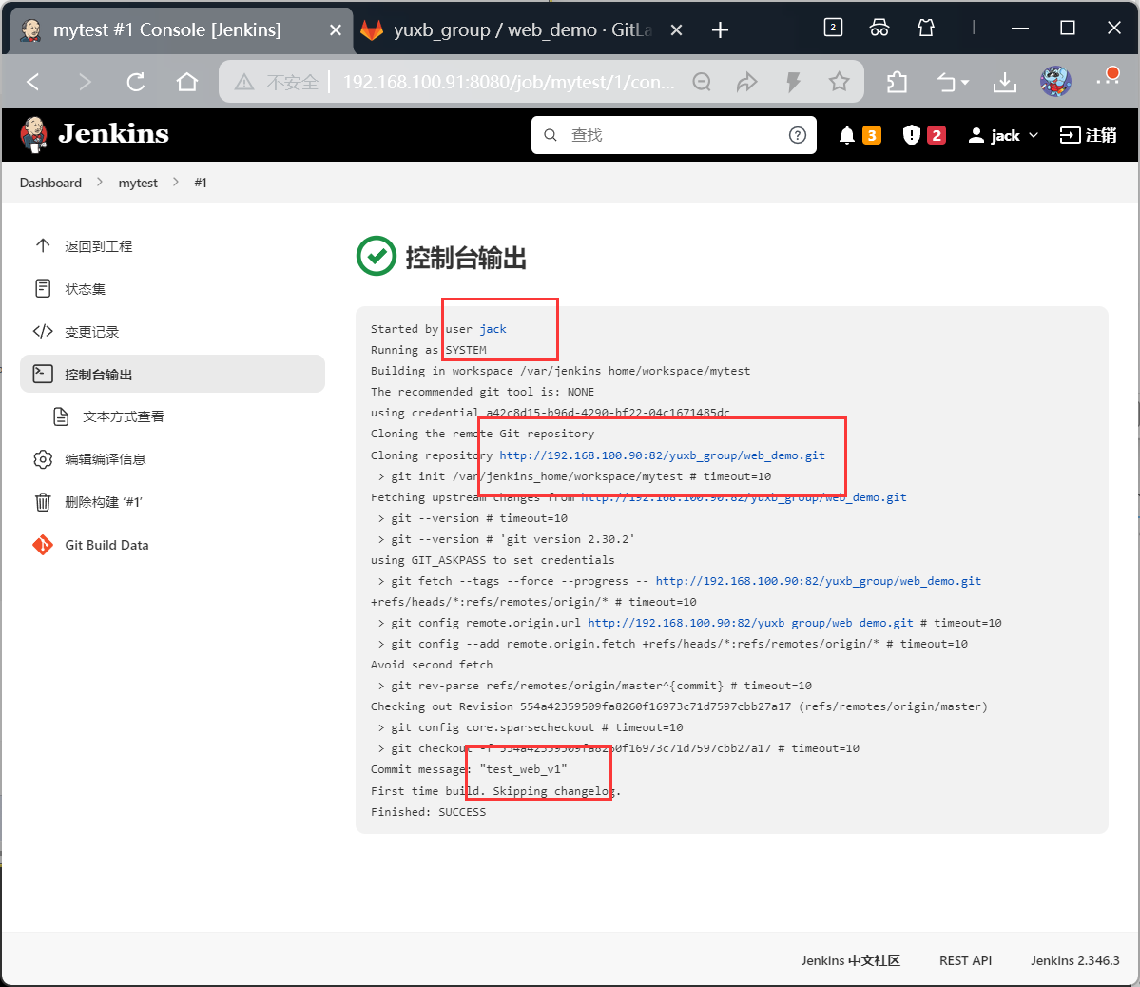Click the chevron after mytest breadcrumb

pyautogui.click(x=176, y=182)
